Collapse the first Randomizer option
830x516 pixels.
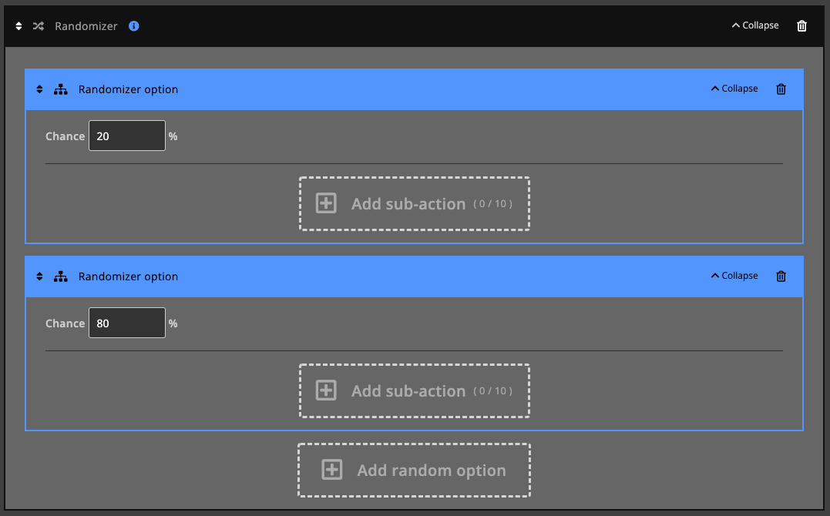(x=734, y=88)
